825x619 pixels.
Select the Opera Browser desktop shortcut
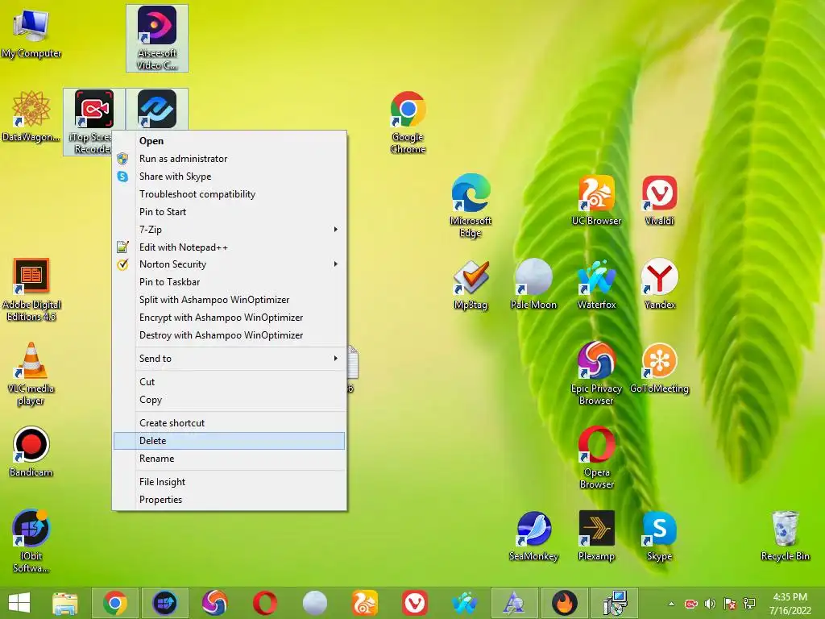coord(596,457)
